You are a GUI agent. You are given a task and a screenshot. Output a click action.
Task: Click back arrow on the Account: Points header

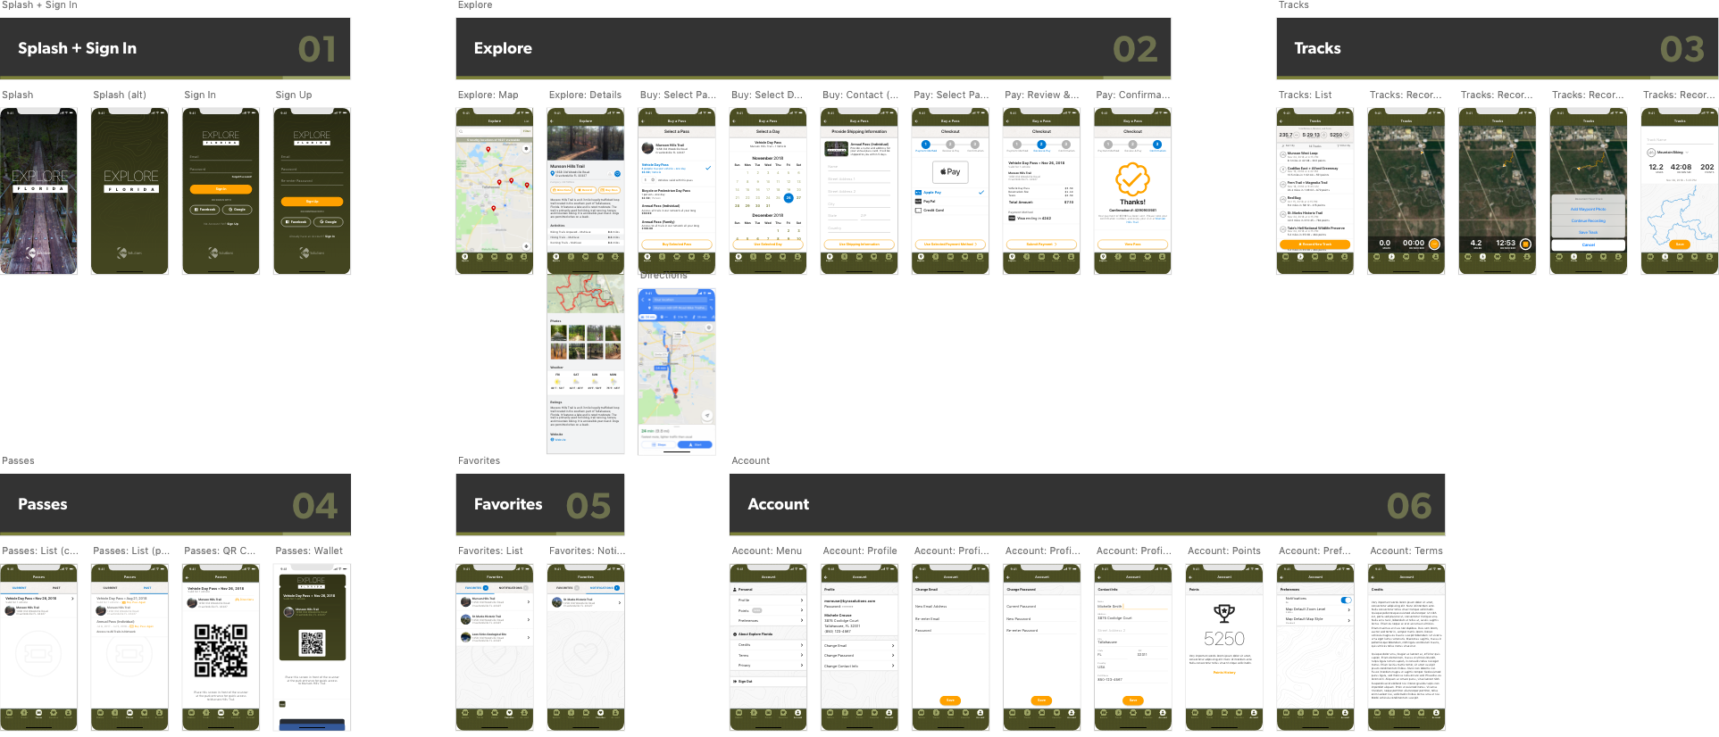coord(1190,576)
